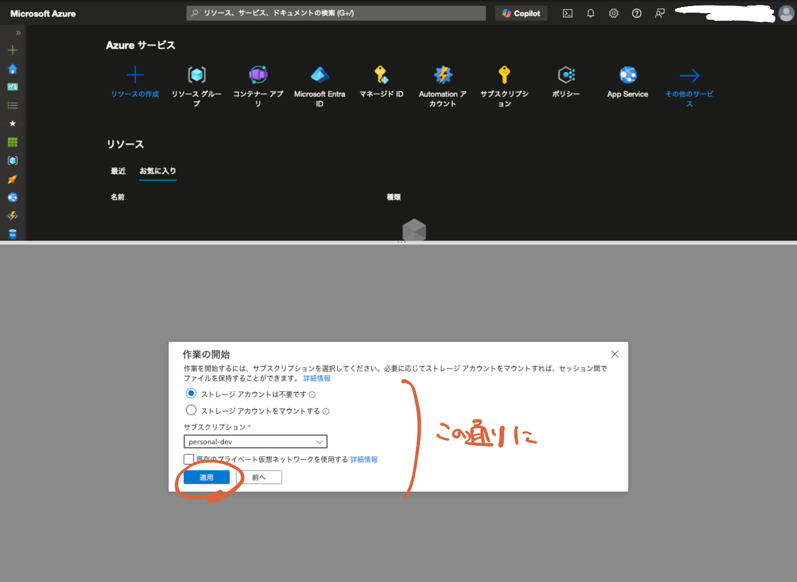Open Resource groups cube icon in sidebar
The image size is (797, 582).
click(x=13, y=161)
